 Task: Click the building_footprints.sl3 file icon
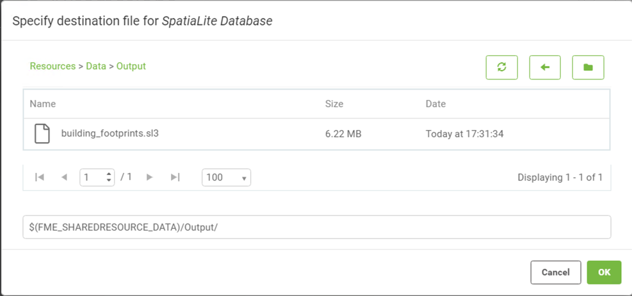point(42,134)
